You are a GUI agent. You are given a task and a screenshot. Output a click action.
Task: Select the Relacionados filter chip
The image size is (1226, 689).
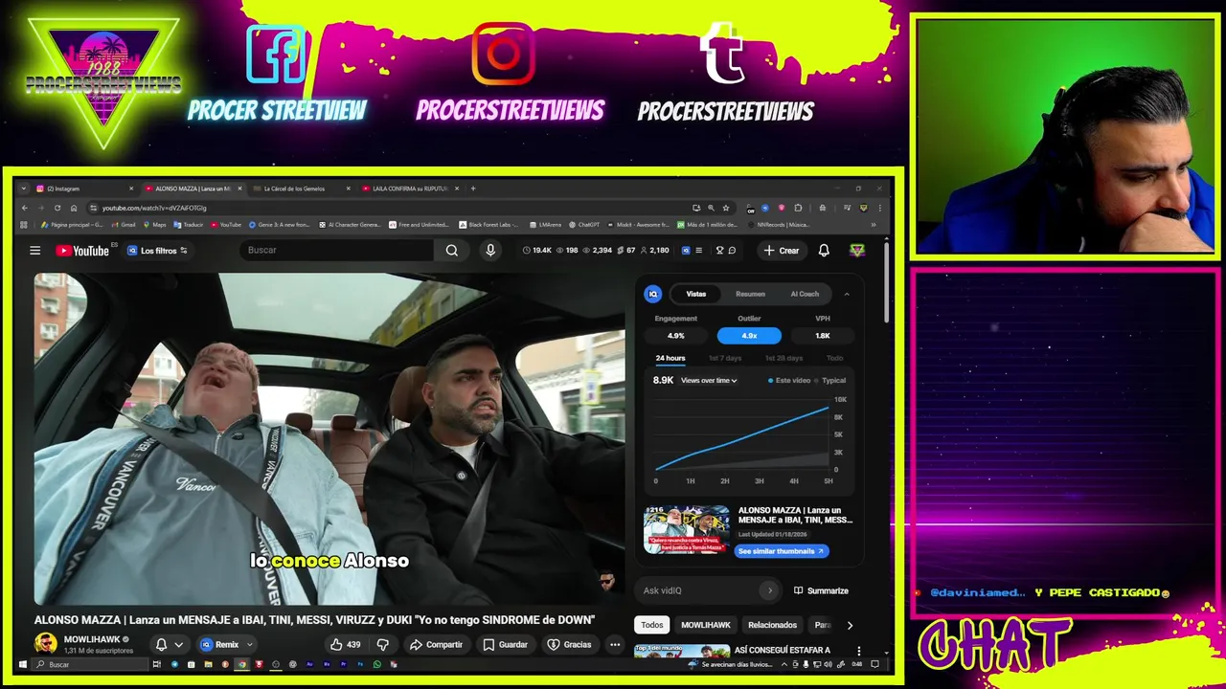(772, 625)
